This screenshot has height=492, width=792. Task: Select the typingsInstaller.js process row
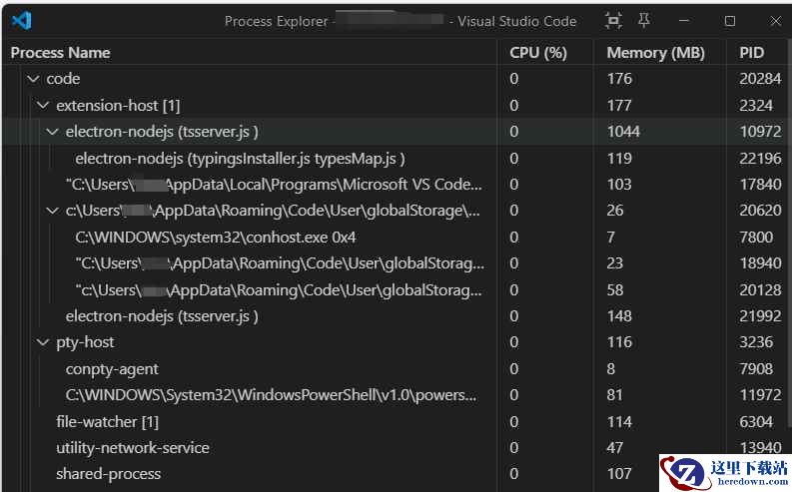[x=240, y=158]
